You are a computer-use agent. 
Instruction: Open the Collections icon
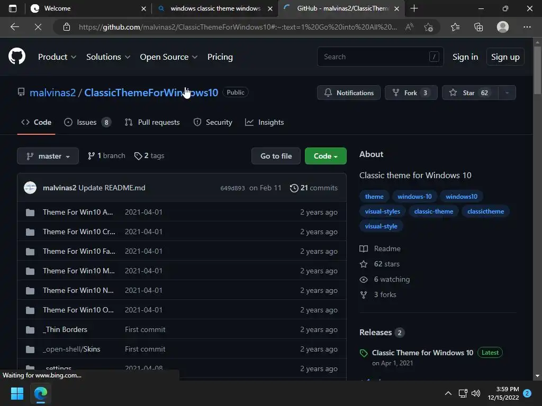(478, 26)
